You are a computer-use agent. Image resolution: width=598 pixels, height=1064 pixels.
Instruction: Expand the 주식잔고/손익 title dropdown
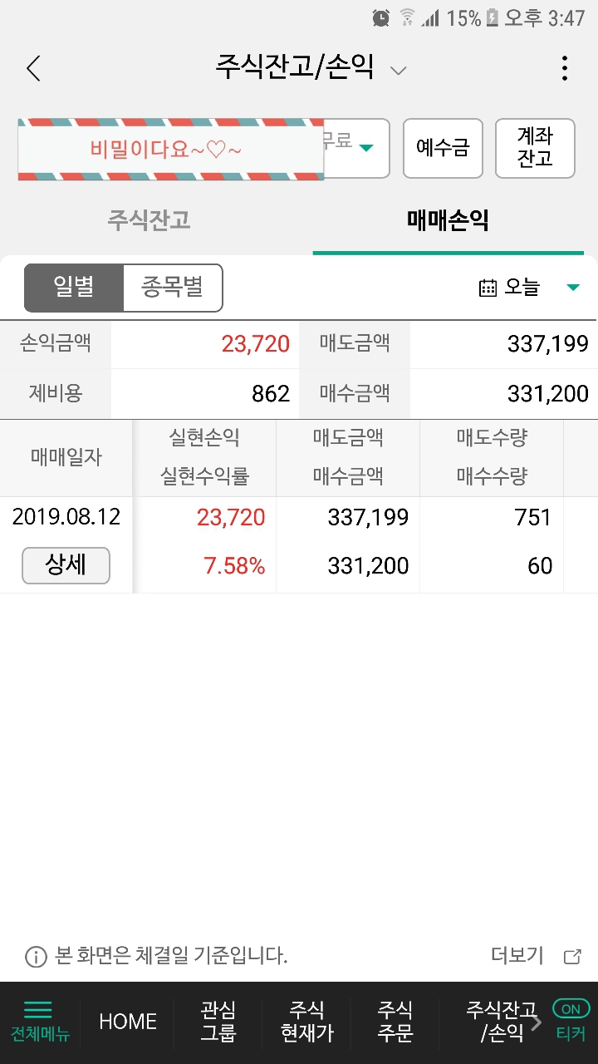pyautogui.click(x=399, y=71)
